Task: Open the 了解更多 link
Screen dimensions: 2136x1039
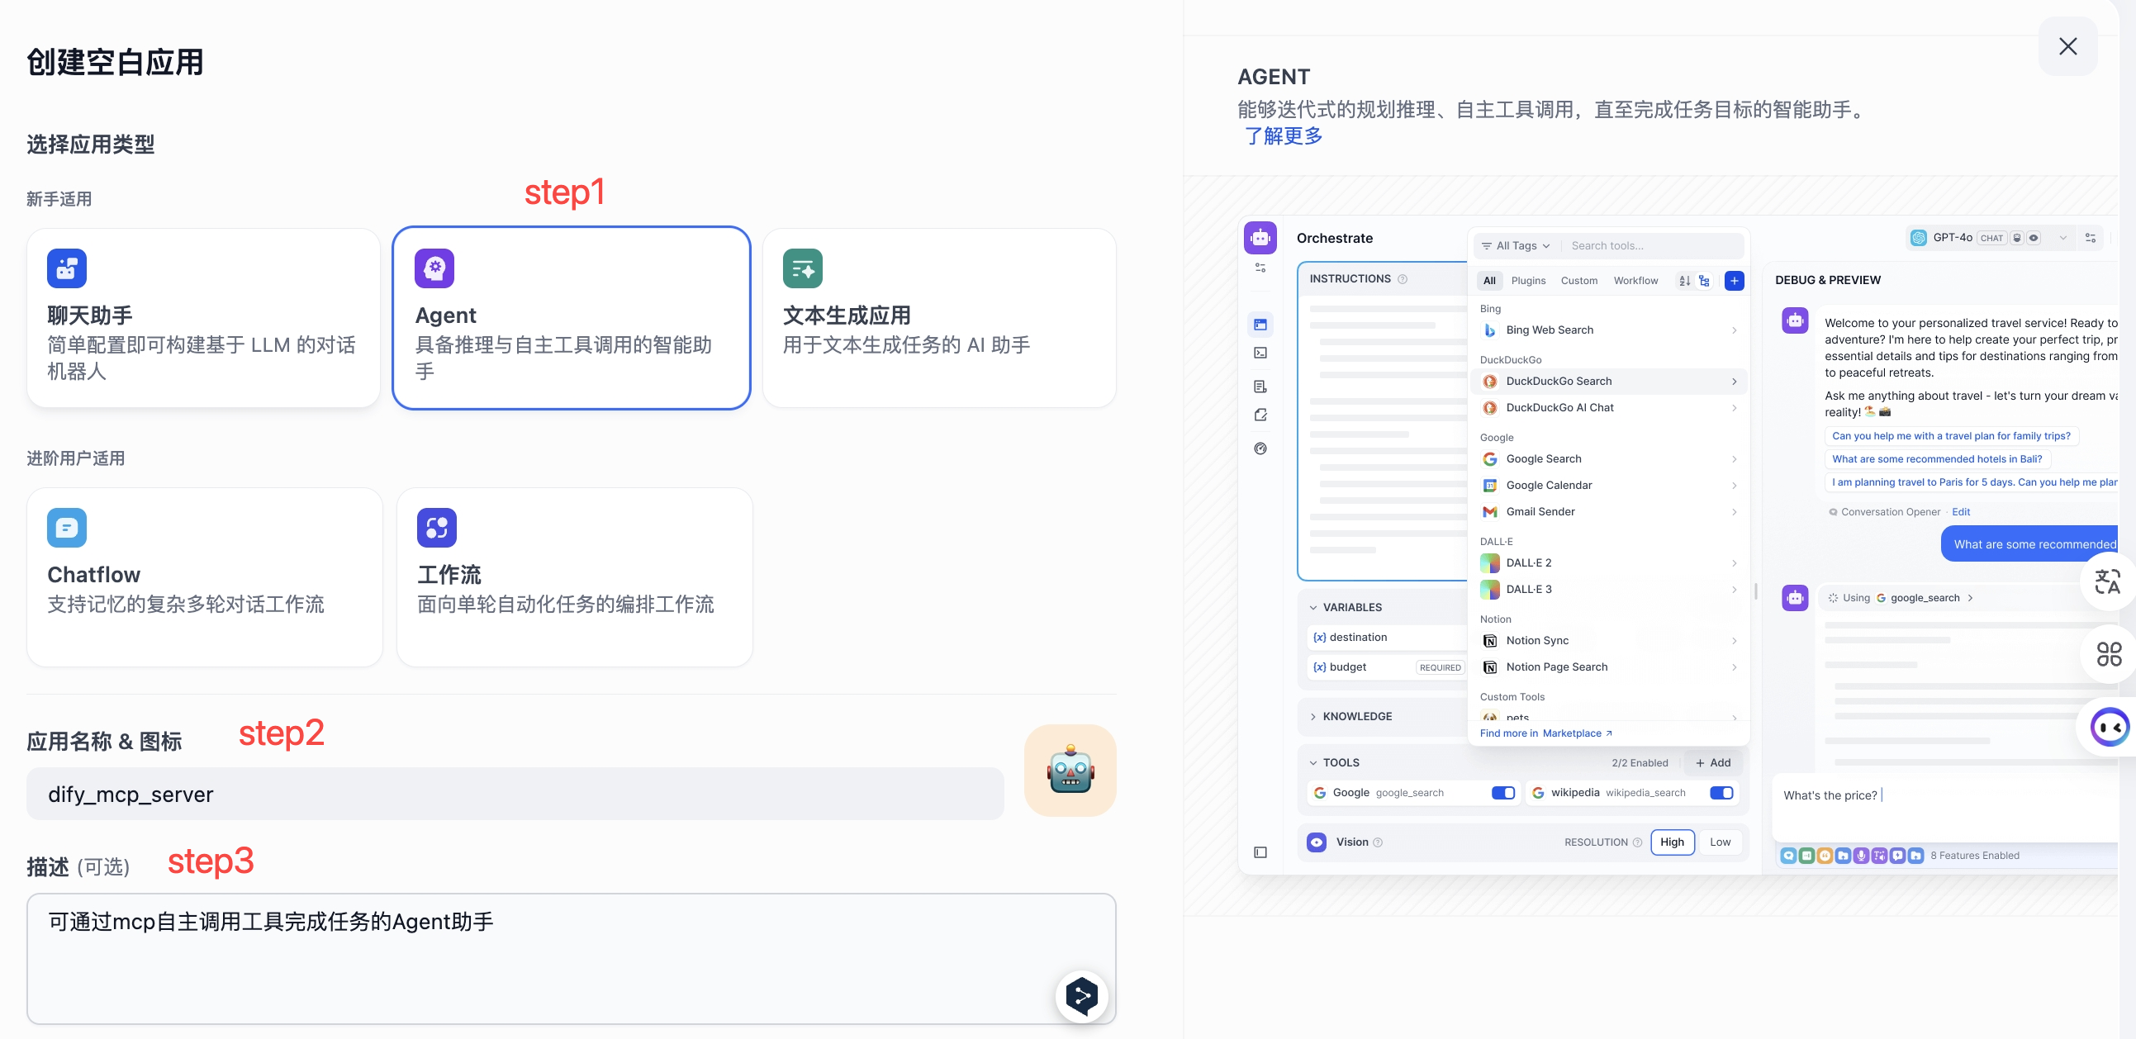Action: pos(1283,136)
